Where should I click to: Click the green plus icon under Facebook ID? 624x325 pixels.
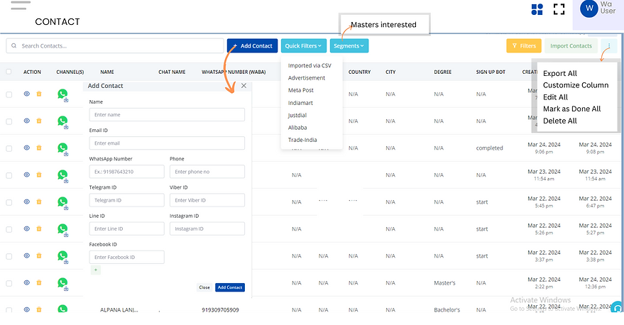coord(96,270)
